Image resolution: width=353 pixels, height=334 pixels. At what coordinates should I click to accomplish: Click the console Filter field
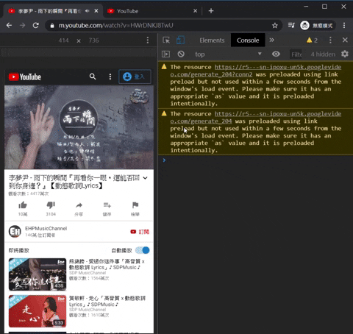click(296, 54)
